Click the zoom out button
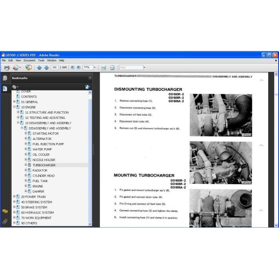The image size is (279, 279). (73, 67)
